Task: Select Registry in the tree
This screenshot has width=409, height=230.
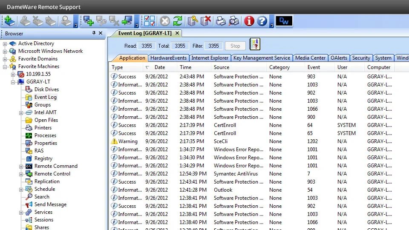Action: coord(43,158)
